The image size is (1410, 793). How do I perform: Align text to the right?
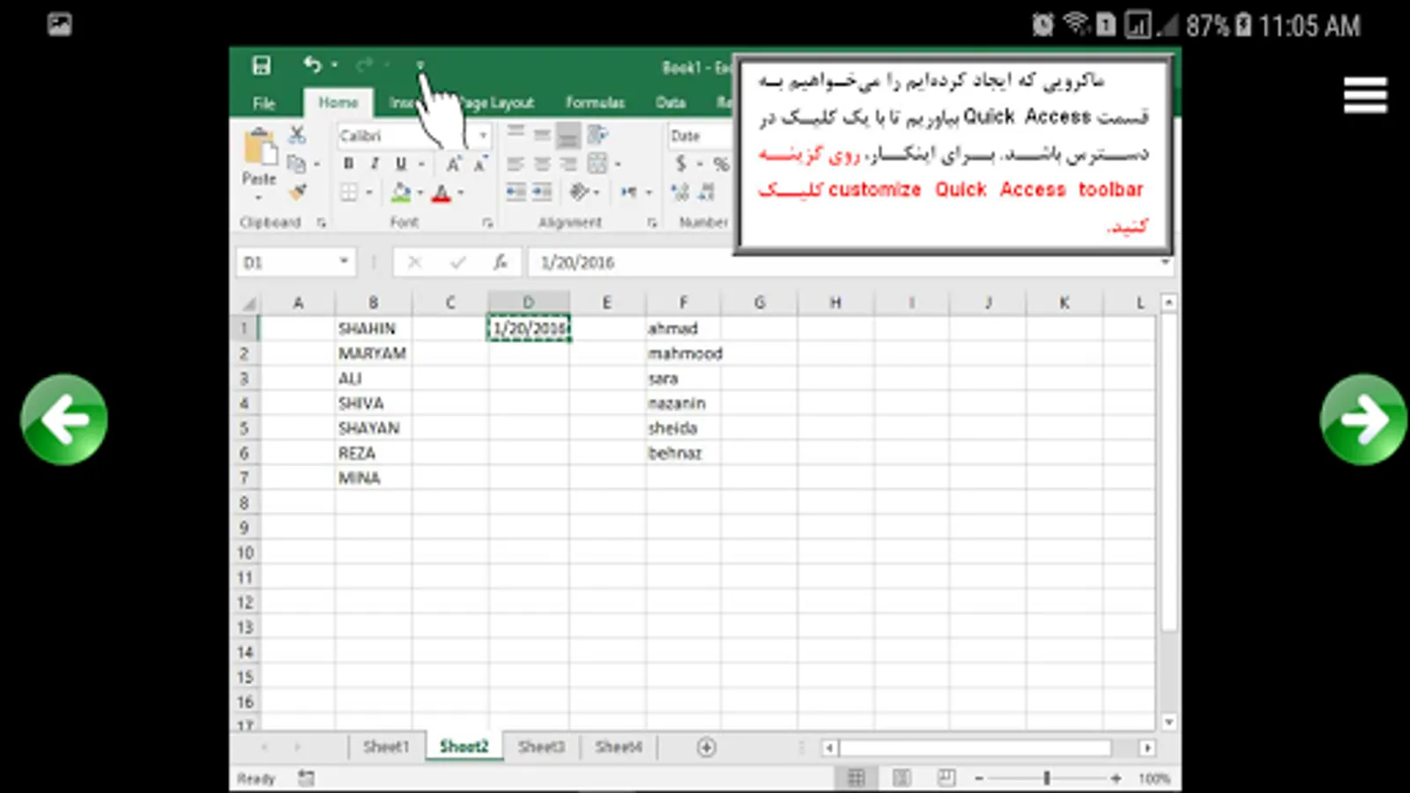[x=568, y=164]
